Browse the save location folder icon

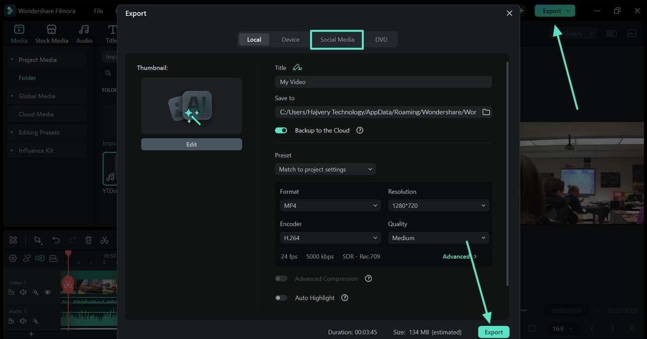(x=486, y=112)
